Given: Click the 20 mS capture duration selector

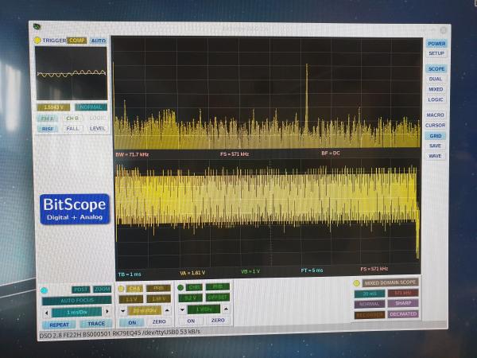Looking at the screenshot, I should tap(370, 294).
